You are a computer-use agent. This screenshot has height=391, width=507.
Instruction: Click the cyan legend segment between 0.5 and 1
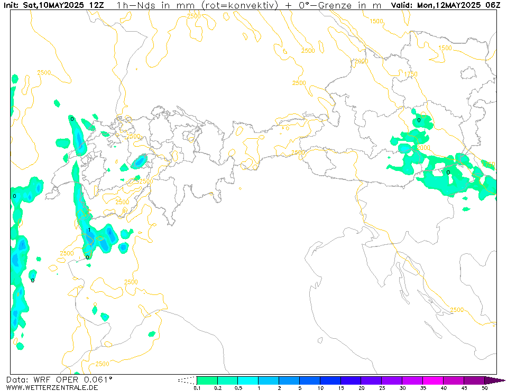248,380
